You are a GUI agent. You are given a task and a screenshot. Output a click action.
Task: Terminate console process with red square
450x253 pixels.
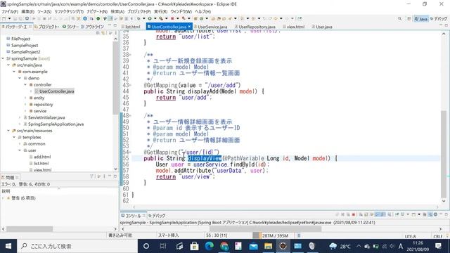[x=354, y=214]
